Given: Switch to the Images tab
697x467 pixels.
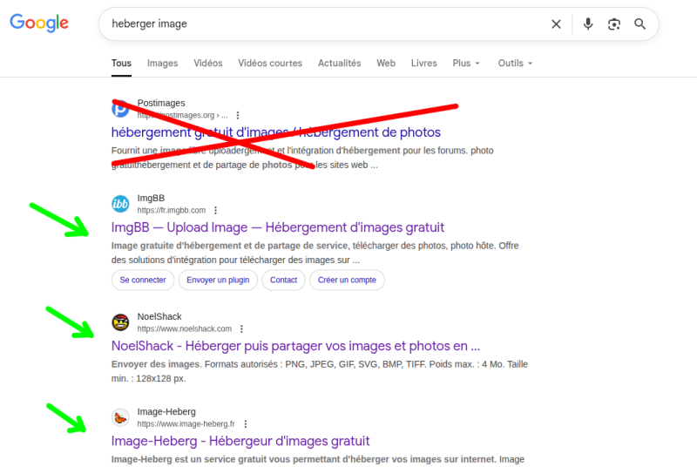Looking at the screenshot, I should (x=162, y=63).
